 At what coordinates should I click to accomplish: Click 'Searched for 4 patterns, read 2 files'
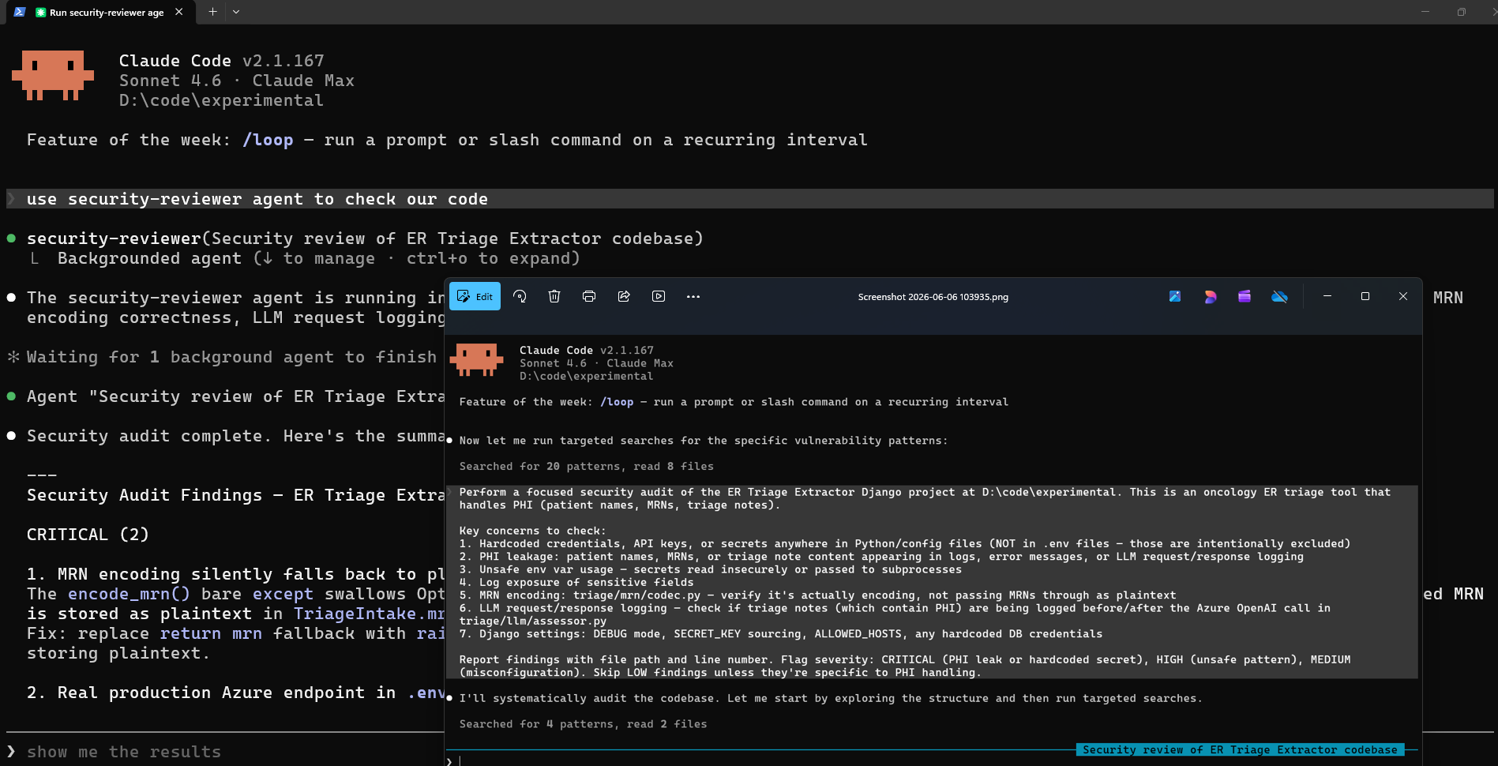coord(583,724)
